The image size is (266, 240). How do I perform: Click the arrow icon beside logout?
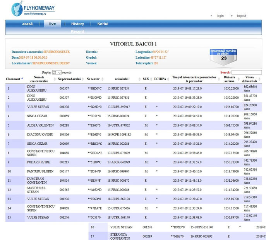point(232,16)
